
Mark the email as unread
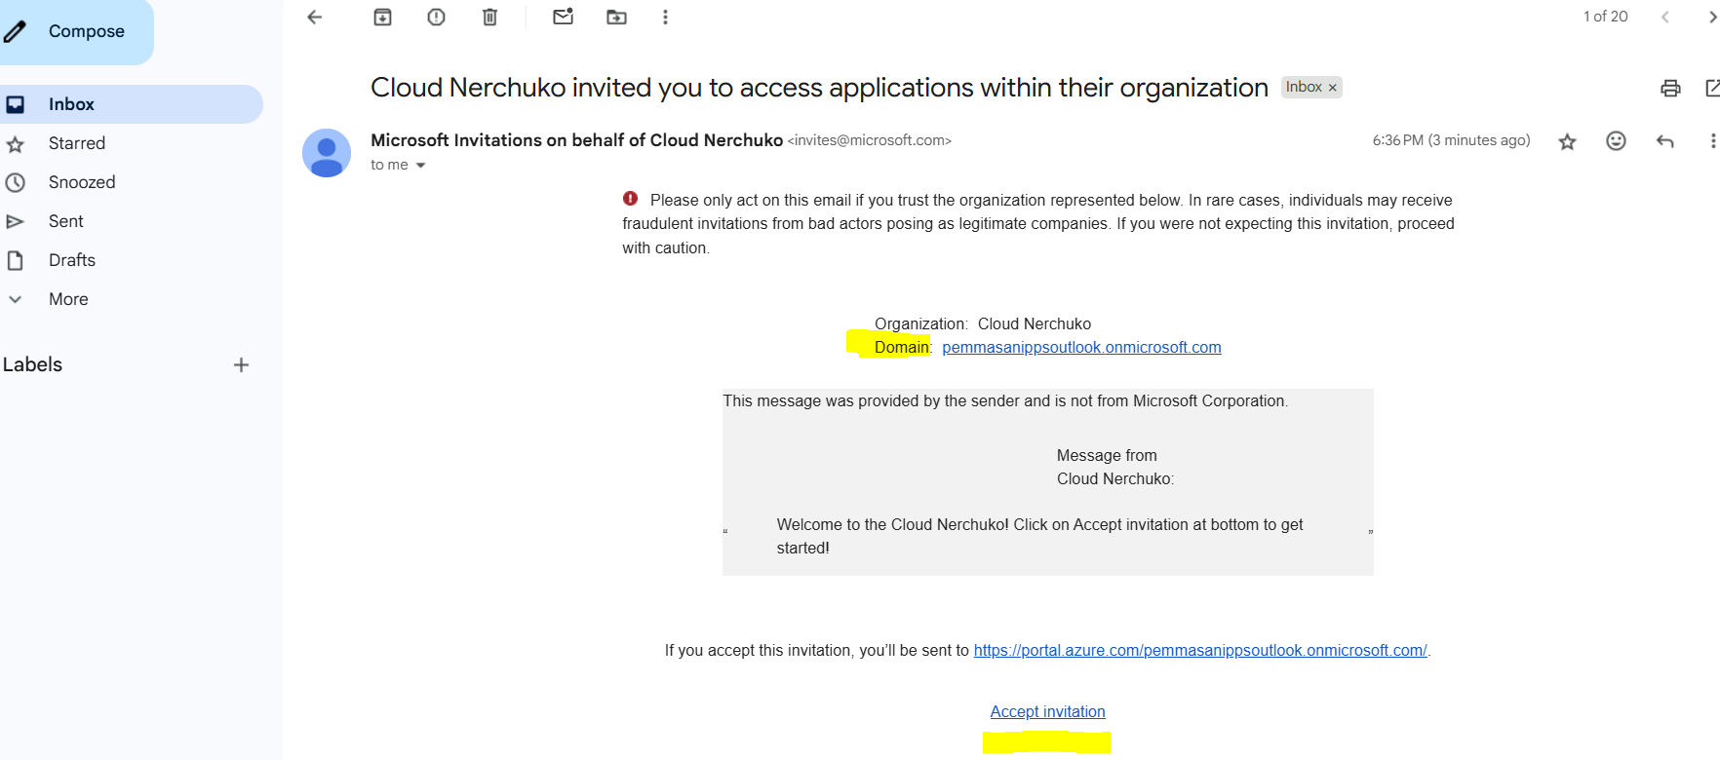coord(563,17)
